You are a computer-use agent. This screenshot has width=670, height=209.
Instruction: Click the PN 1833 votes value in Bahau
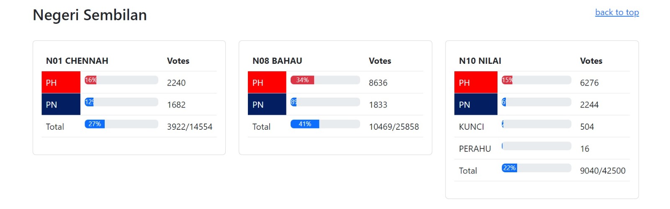point(378,105)
